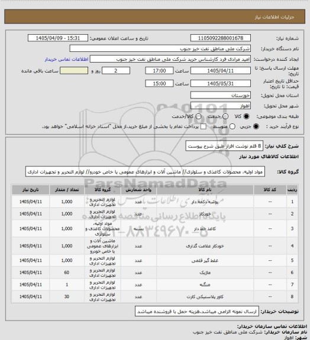Click the نام کالا column header
Screen dimensions: 310x340
click(x=205, y=189)
